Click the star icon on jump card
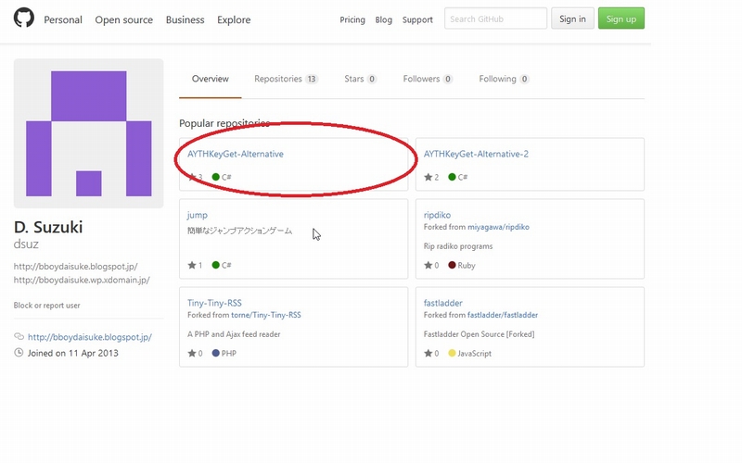Screen dimensions: 742x463 coord(192,265)
